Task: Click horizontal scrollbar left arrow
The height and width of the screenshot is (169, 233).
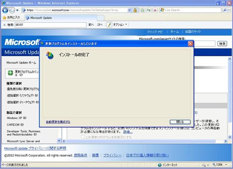Action: click(x=64, y=141)
